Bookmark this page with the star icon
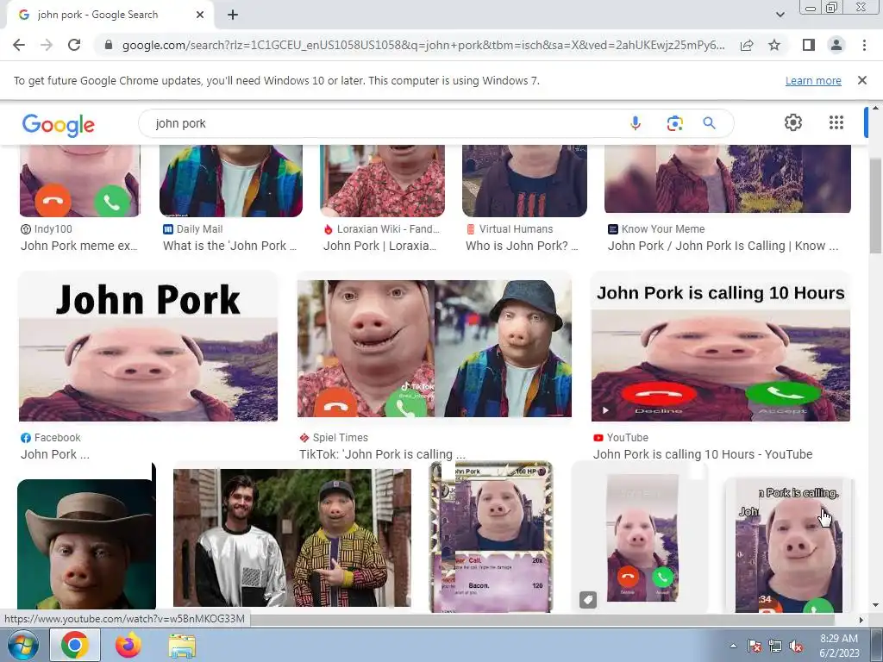The image size is (883, 662). (x=774, y=45)
